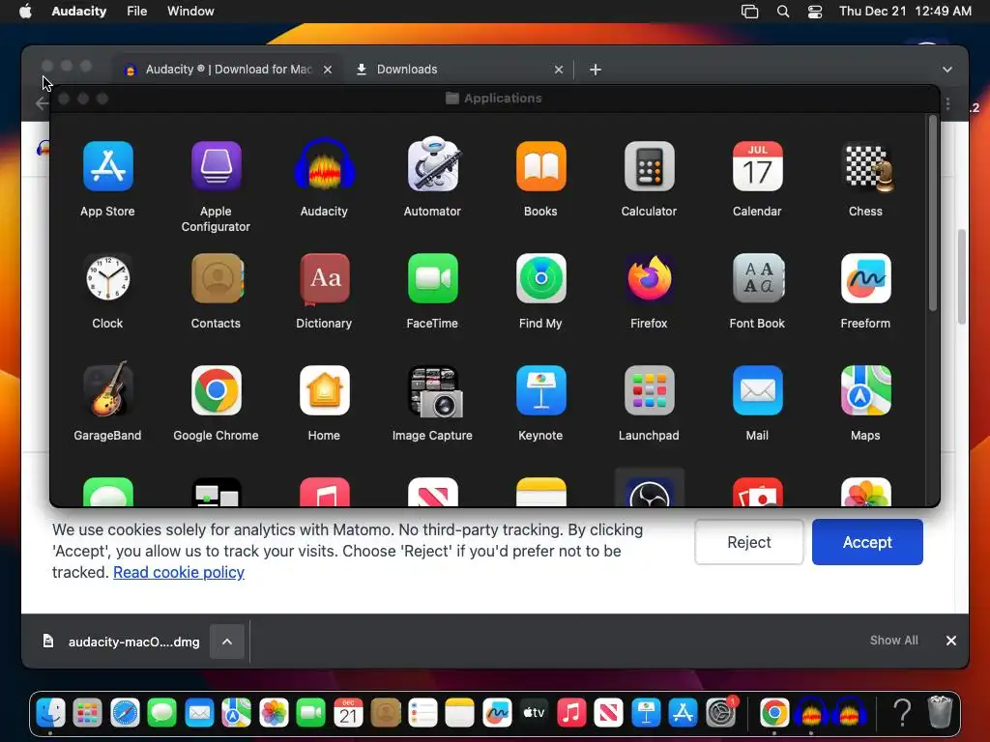Open App Store in Applications window

click(108, 166)
